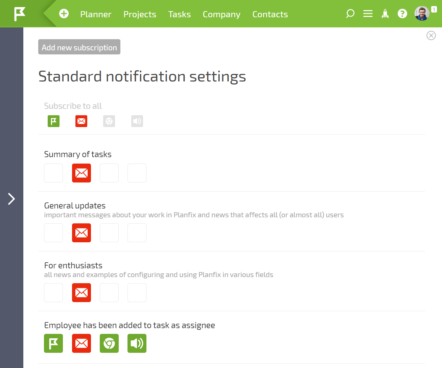Click the rocket icon in header
The image size is (442, 368).
coord(385,14)
